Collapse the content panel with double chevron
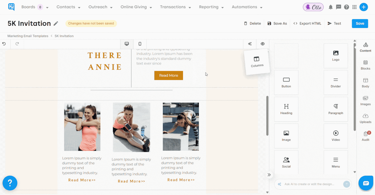Viewport: 375px width, 195px height. (269, 175)
